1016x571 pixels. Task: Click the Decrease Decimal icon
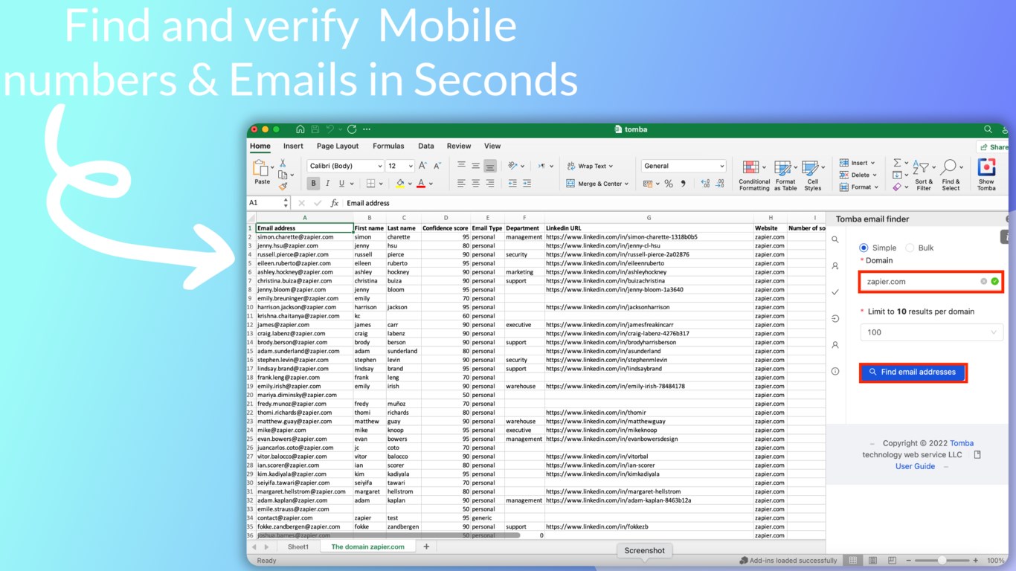tap(720, 184)
